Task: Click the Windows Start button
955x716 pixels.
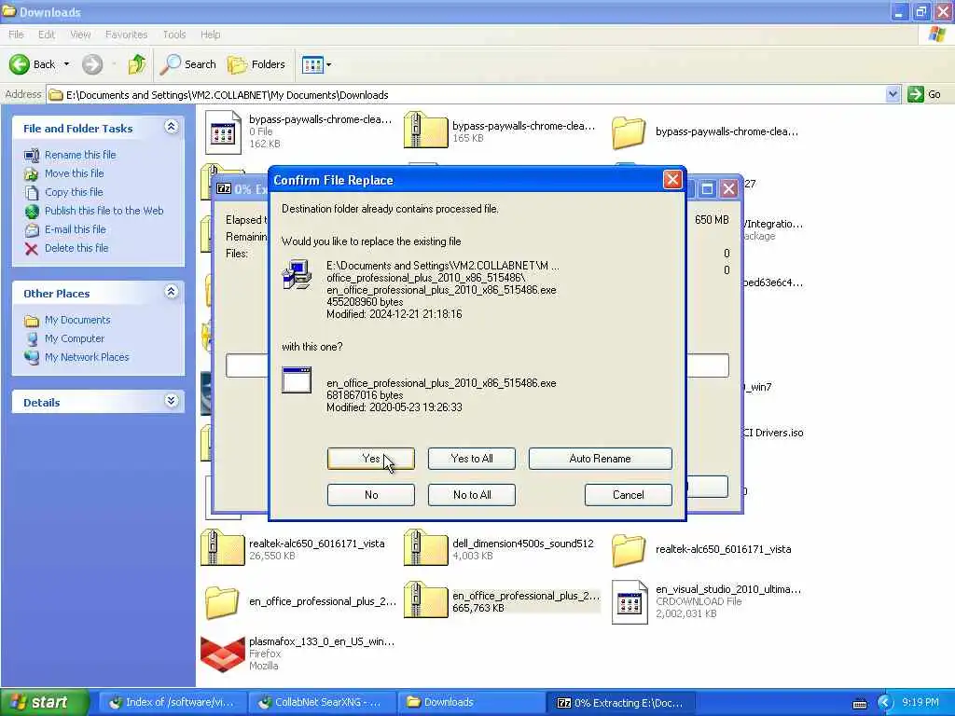Action: [44, 702]
